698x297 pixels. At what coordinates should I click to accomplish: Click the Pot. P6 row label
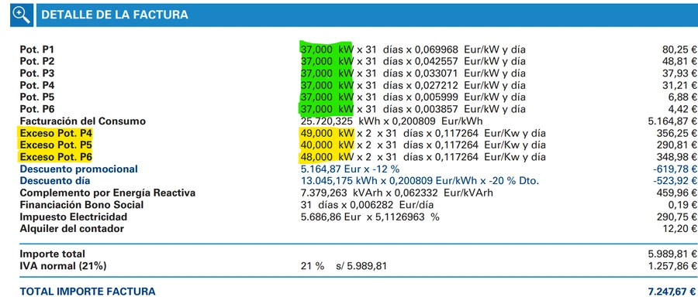tap(37, 109)
